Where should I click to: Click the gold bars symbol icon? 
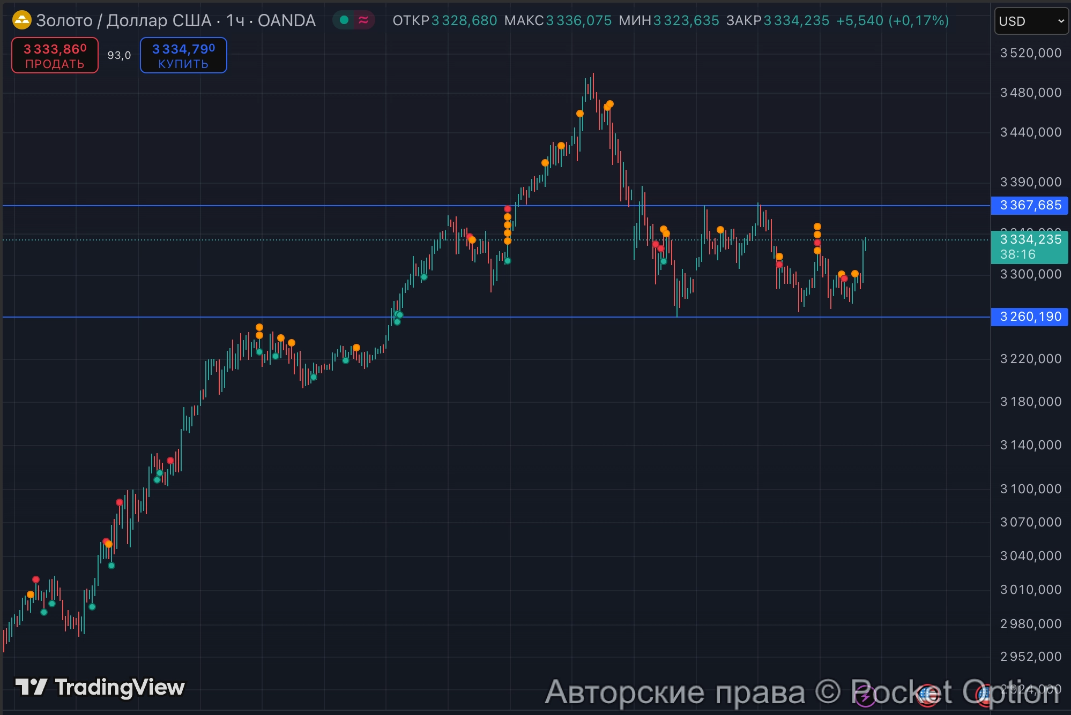click(x=21, y=20)
